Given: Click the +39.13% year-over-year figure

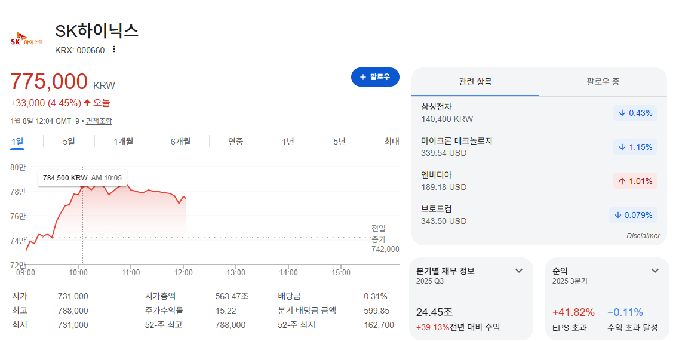Looking at the screenshot, I should coord(432,328).
